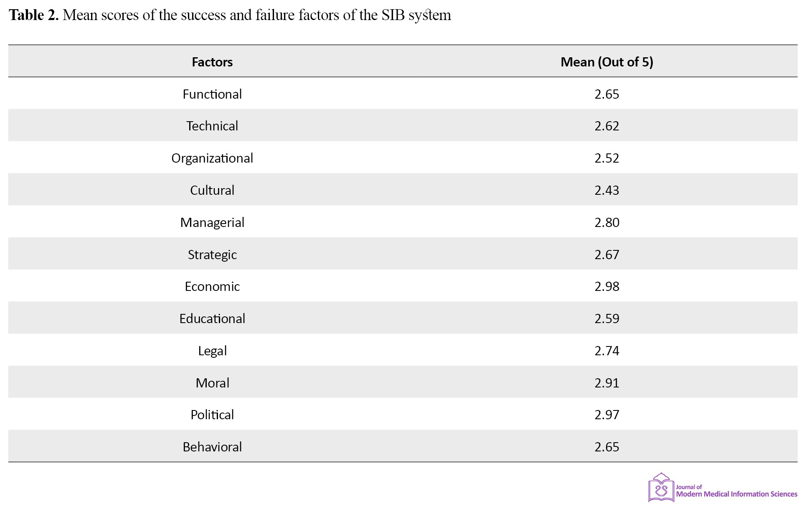Click the journal logo icon
This screenshot has height=507, width=804.
pos(661,487)
